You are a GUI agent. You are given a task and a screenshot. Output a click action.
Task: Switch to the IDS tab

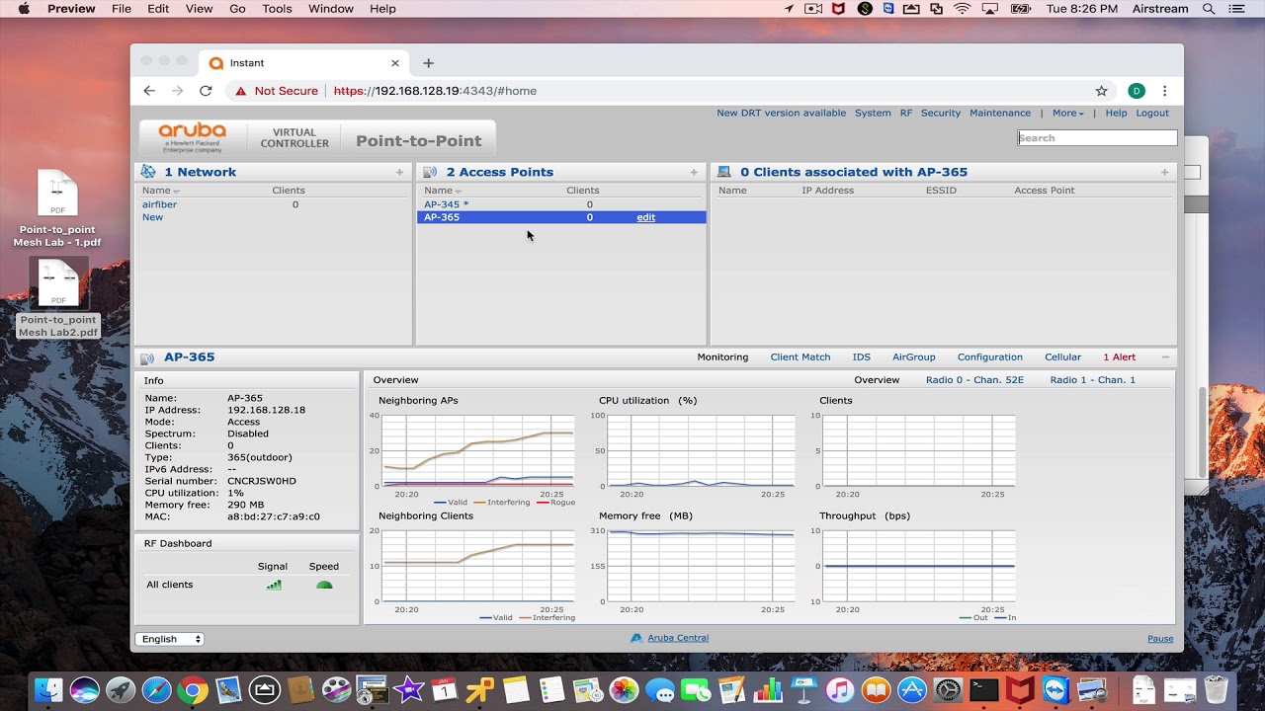pos(862,357)
